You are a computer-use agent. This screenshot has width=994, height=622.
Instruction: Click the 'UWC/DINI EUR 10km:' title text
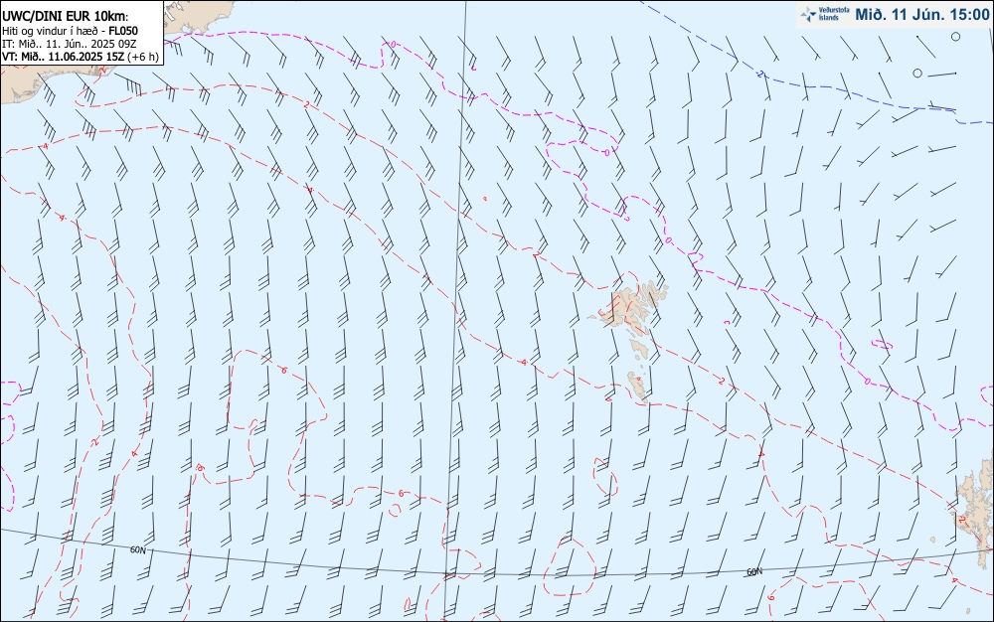click(x=66, y=17)
